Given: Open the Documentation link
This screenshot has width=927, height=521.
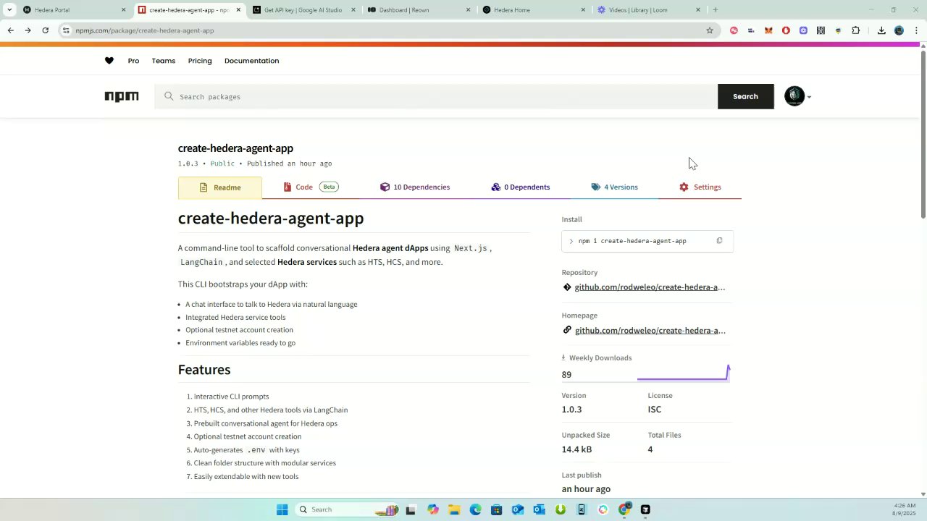Looking at the screenshot, I should point(251,61).
